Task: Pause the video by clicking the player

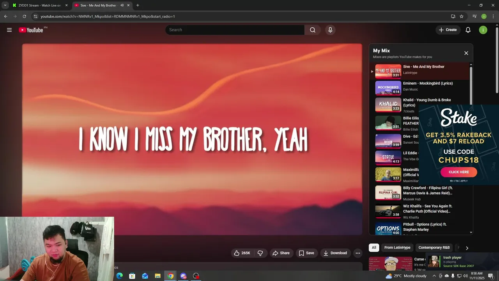Action: 192,139
